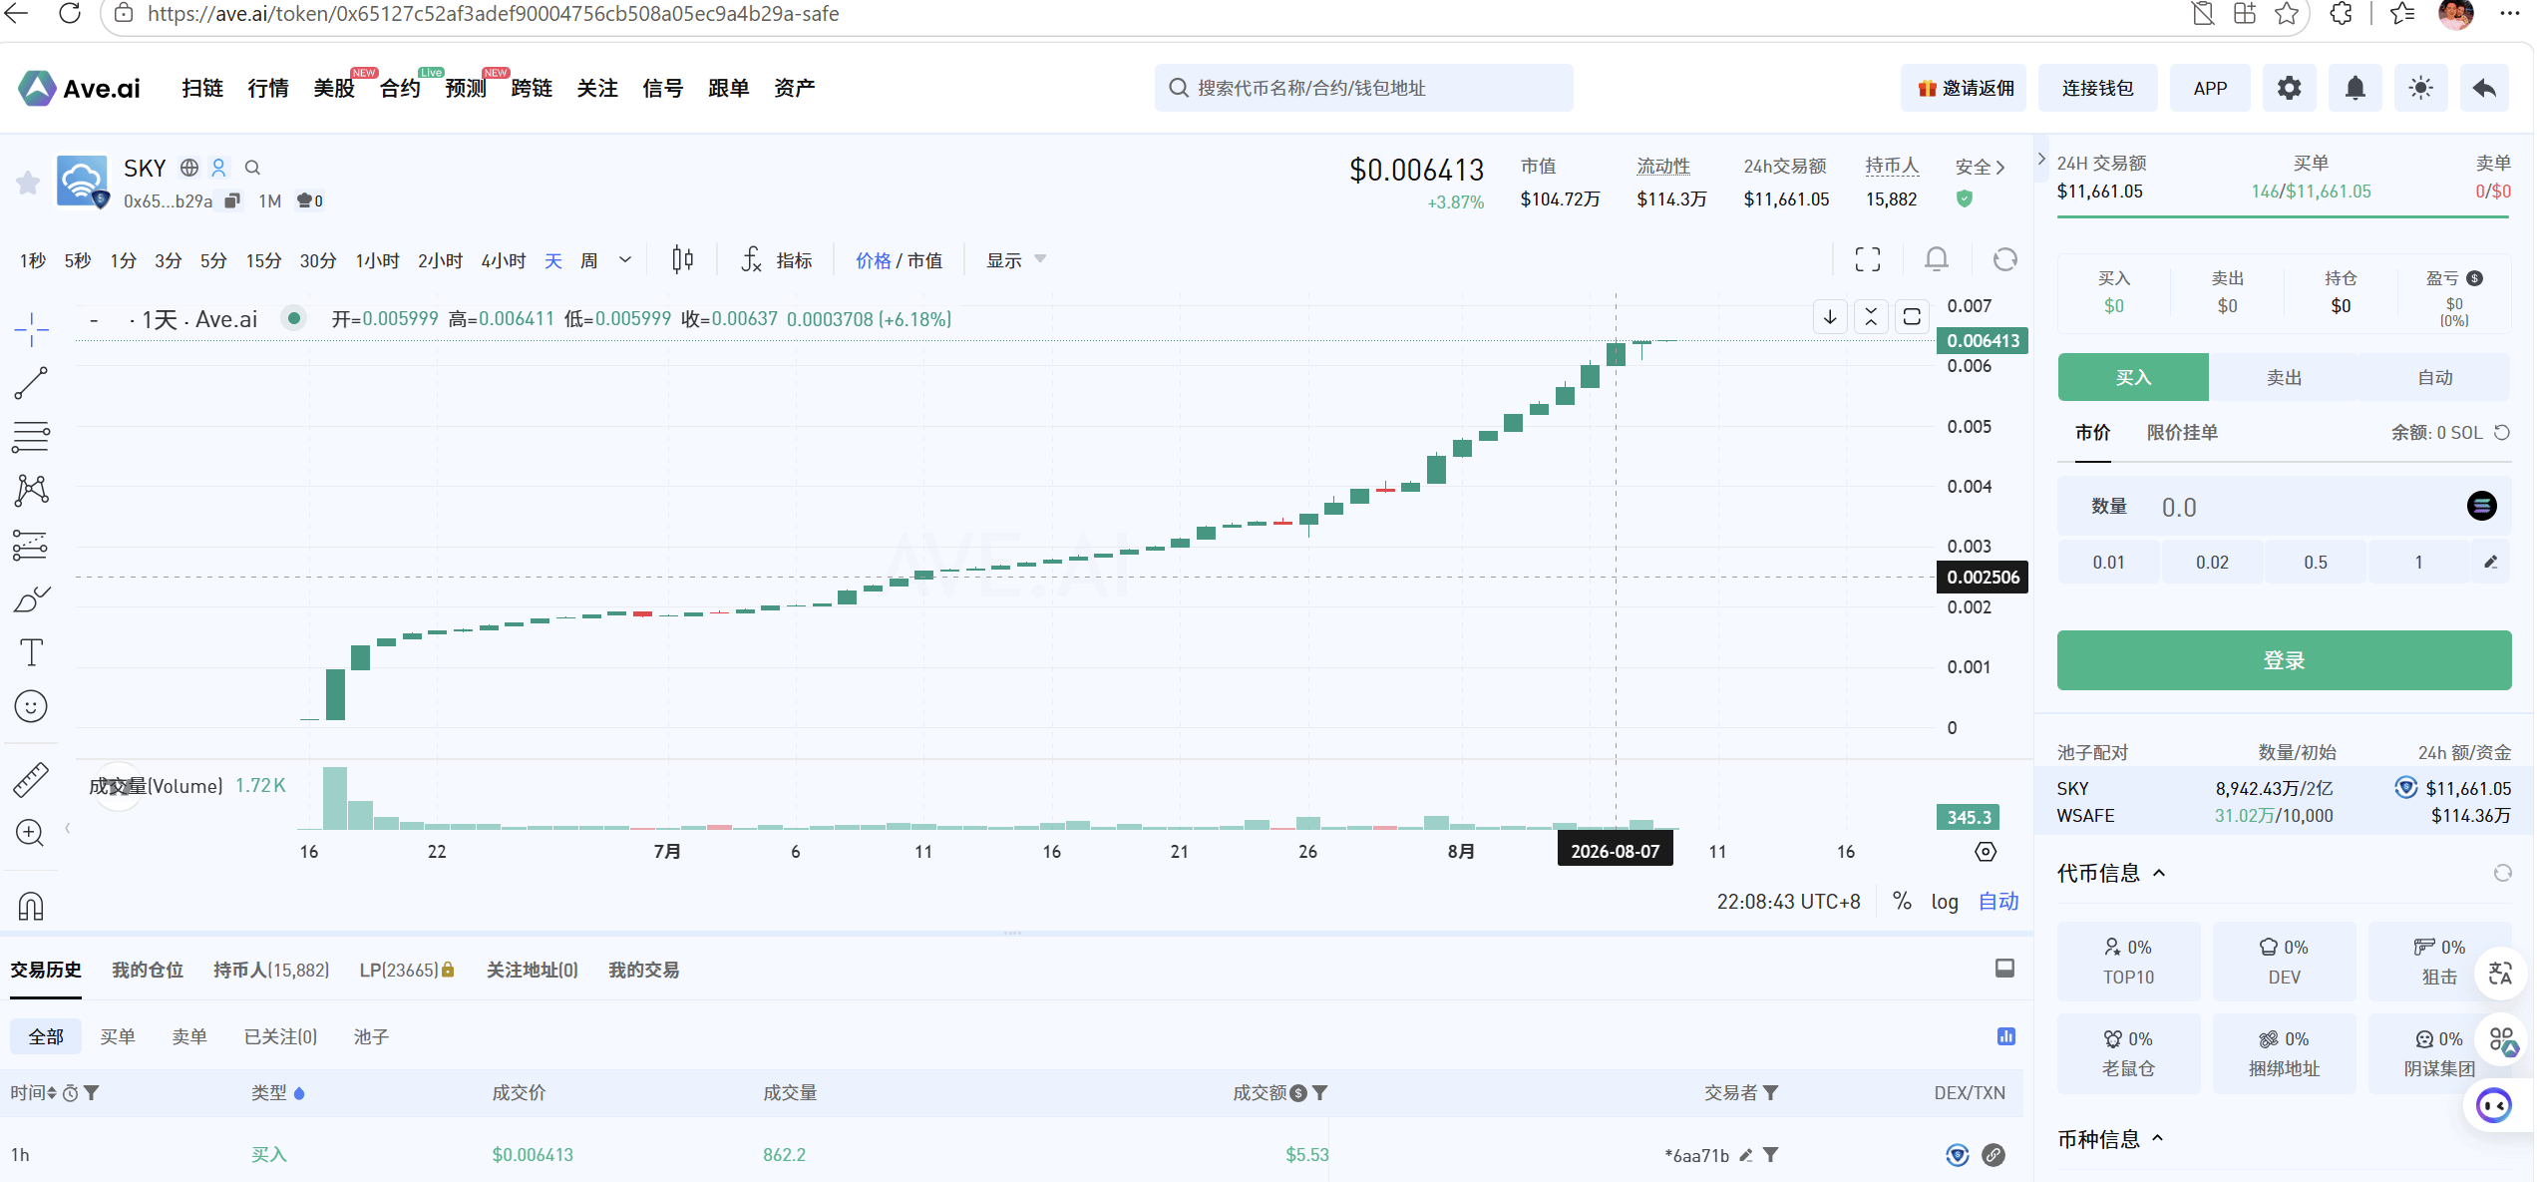The image size is (2537, 1182).
Task: Click the green 登录 login button
Action: pyautogui.click(x=2284, y=660)
